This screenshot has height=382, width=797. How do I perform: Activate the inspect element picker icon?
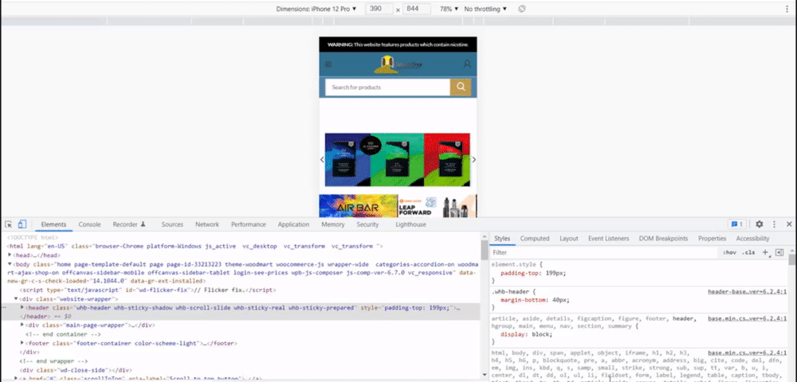click(9, 224)
